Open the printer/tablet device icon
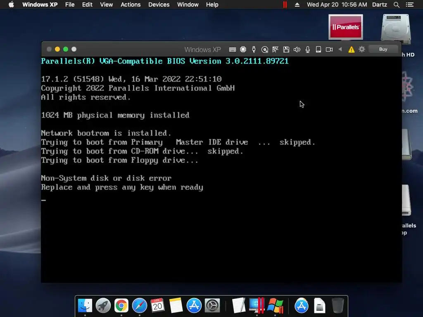423x317 pixels. [318, 50]
